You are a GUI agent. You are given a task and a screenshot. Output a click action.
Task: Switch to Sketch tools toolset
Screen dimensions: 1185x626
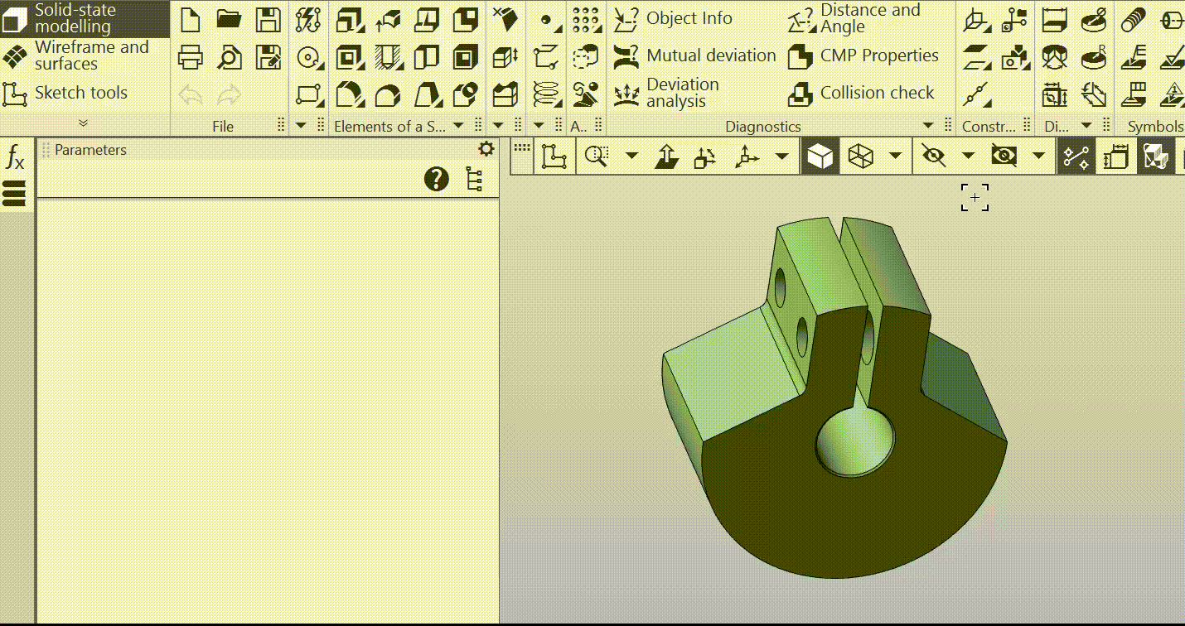pyautogui.click(x=80, y=93)
